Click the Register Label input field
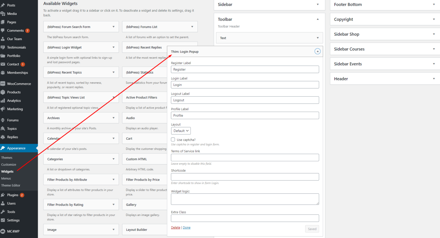The width and height of the screenshot is (440, 238). 245,69
